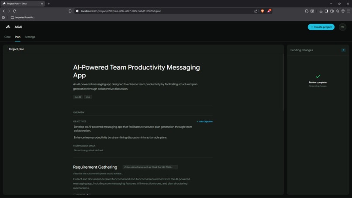This screenshot has height=198, width=352.
Task: Click the browser address bar URL
Action: tap(121, 11)
